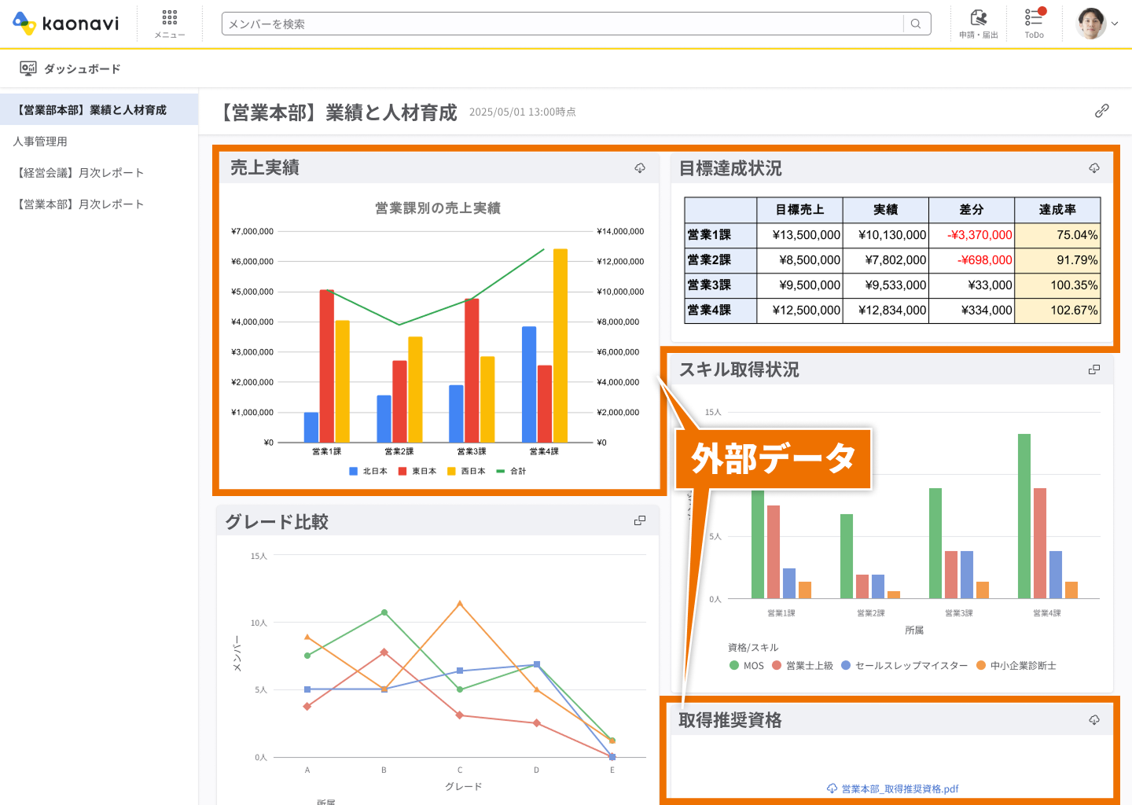The image size is (1132, 805).
Task: Click the -¥3,370,000 difference cell
Action: pos(972,235)
